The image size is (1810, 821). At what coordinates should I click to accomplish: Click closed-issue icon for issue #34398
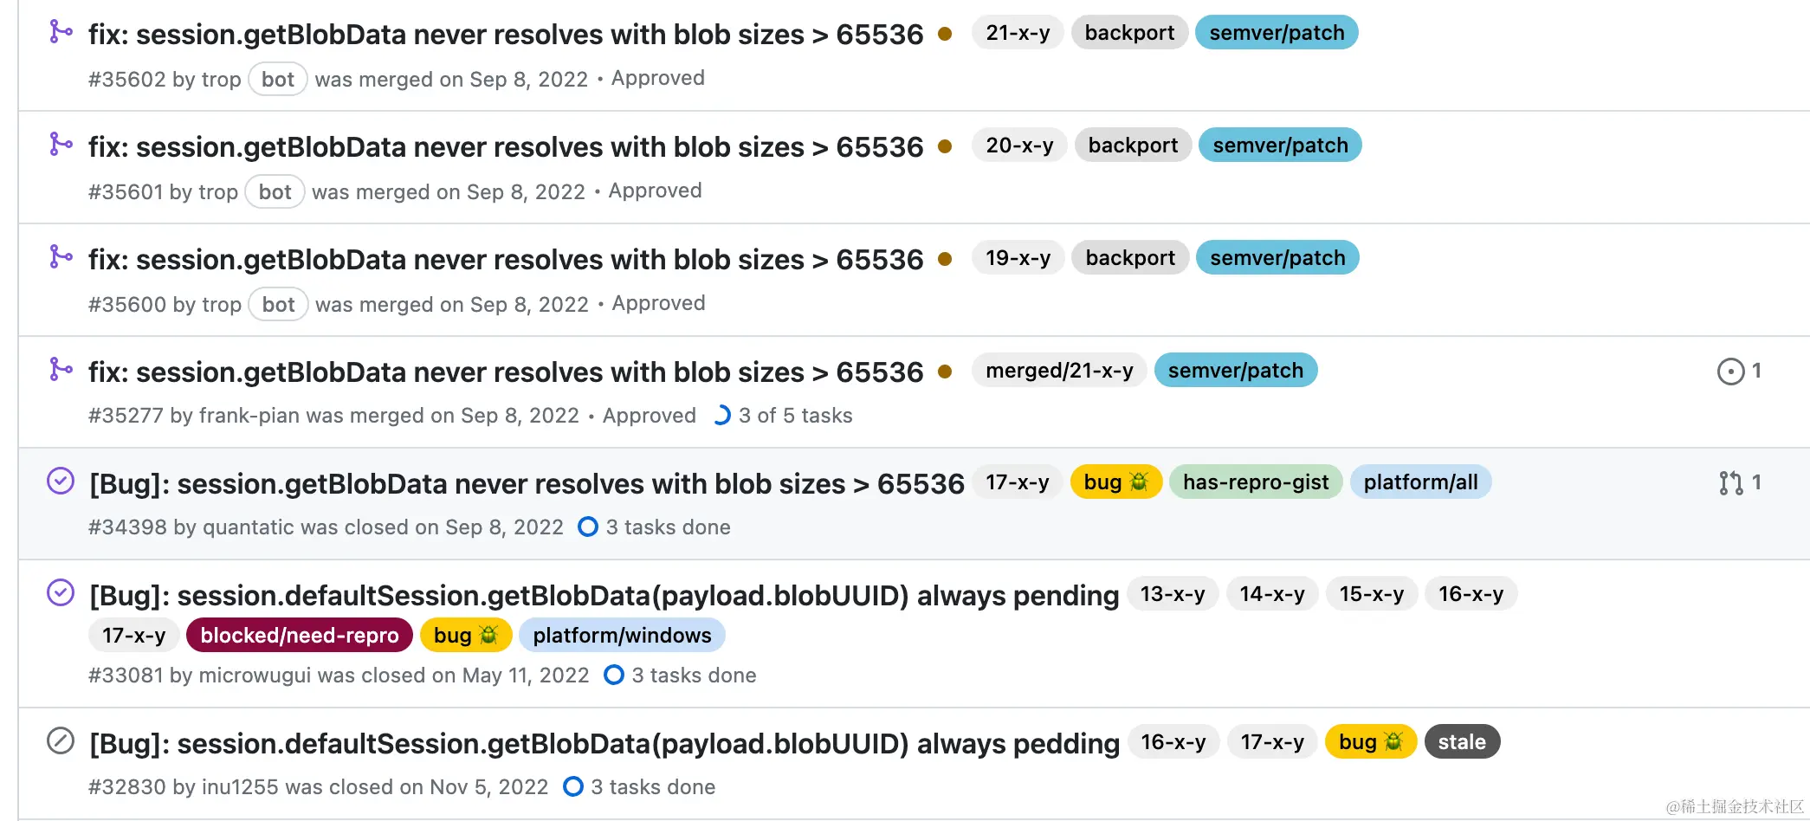click(61, 481)
